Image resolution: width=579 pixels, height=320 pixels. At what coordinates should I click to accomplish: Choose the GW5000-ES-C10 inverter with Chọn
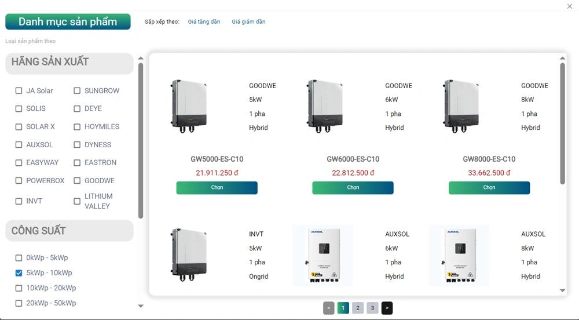[217, 188]
